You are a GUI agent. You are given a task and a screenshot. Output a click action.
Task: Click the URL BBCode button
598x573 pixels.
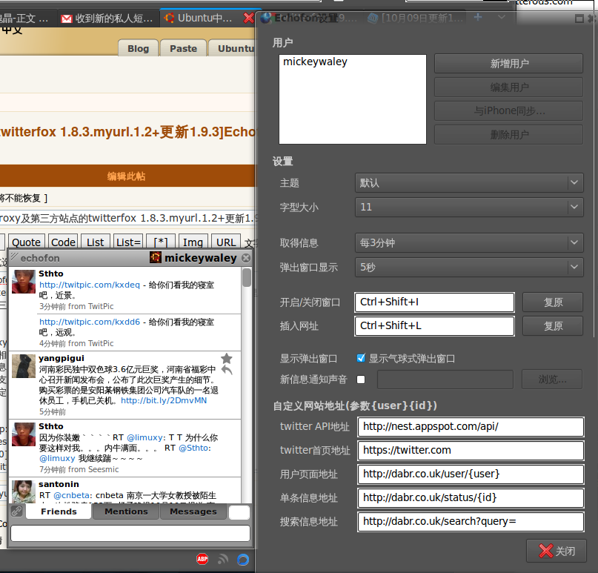226,242
